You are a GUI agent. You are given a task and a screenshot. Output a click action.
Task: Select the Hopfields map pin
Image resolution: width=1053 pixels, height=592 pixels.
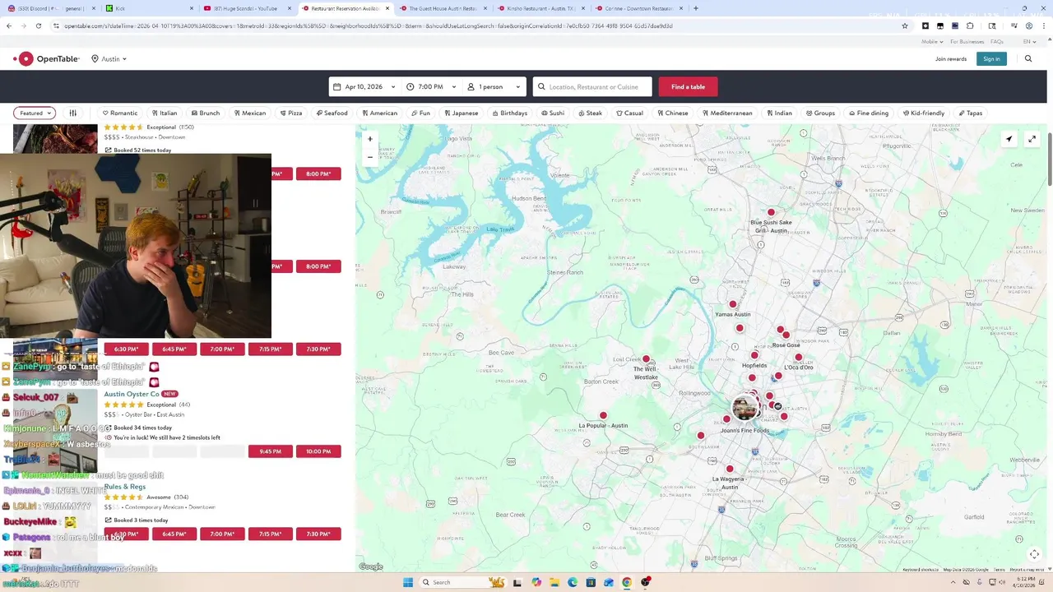click(754, 355)
